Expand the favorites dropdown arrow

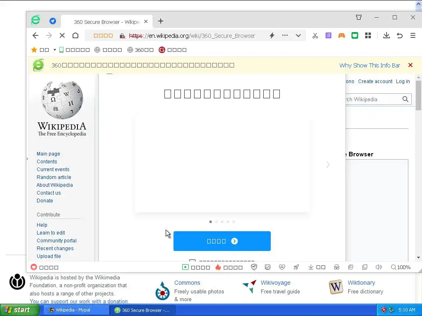[x=55, y=50]
